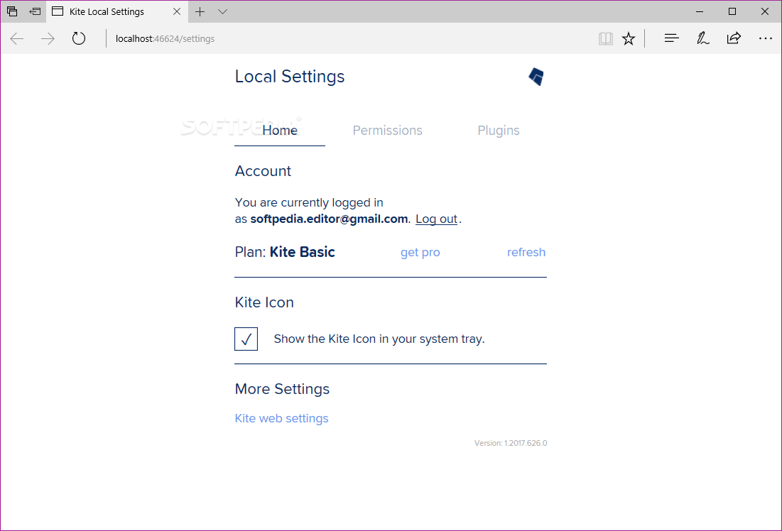Image resolution: width=782 pixels, height=531 pixels.
Task: Click the Log out link
Action: tap(436, 219)
